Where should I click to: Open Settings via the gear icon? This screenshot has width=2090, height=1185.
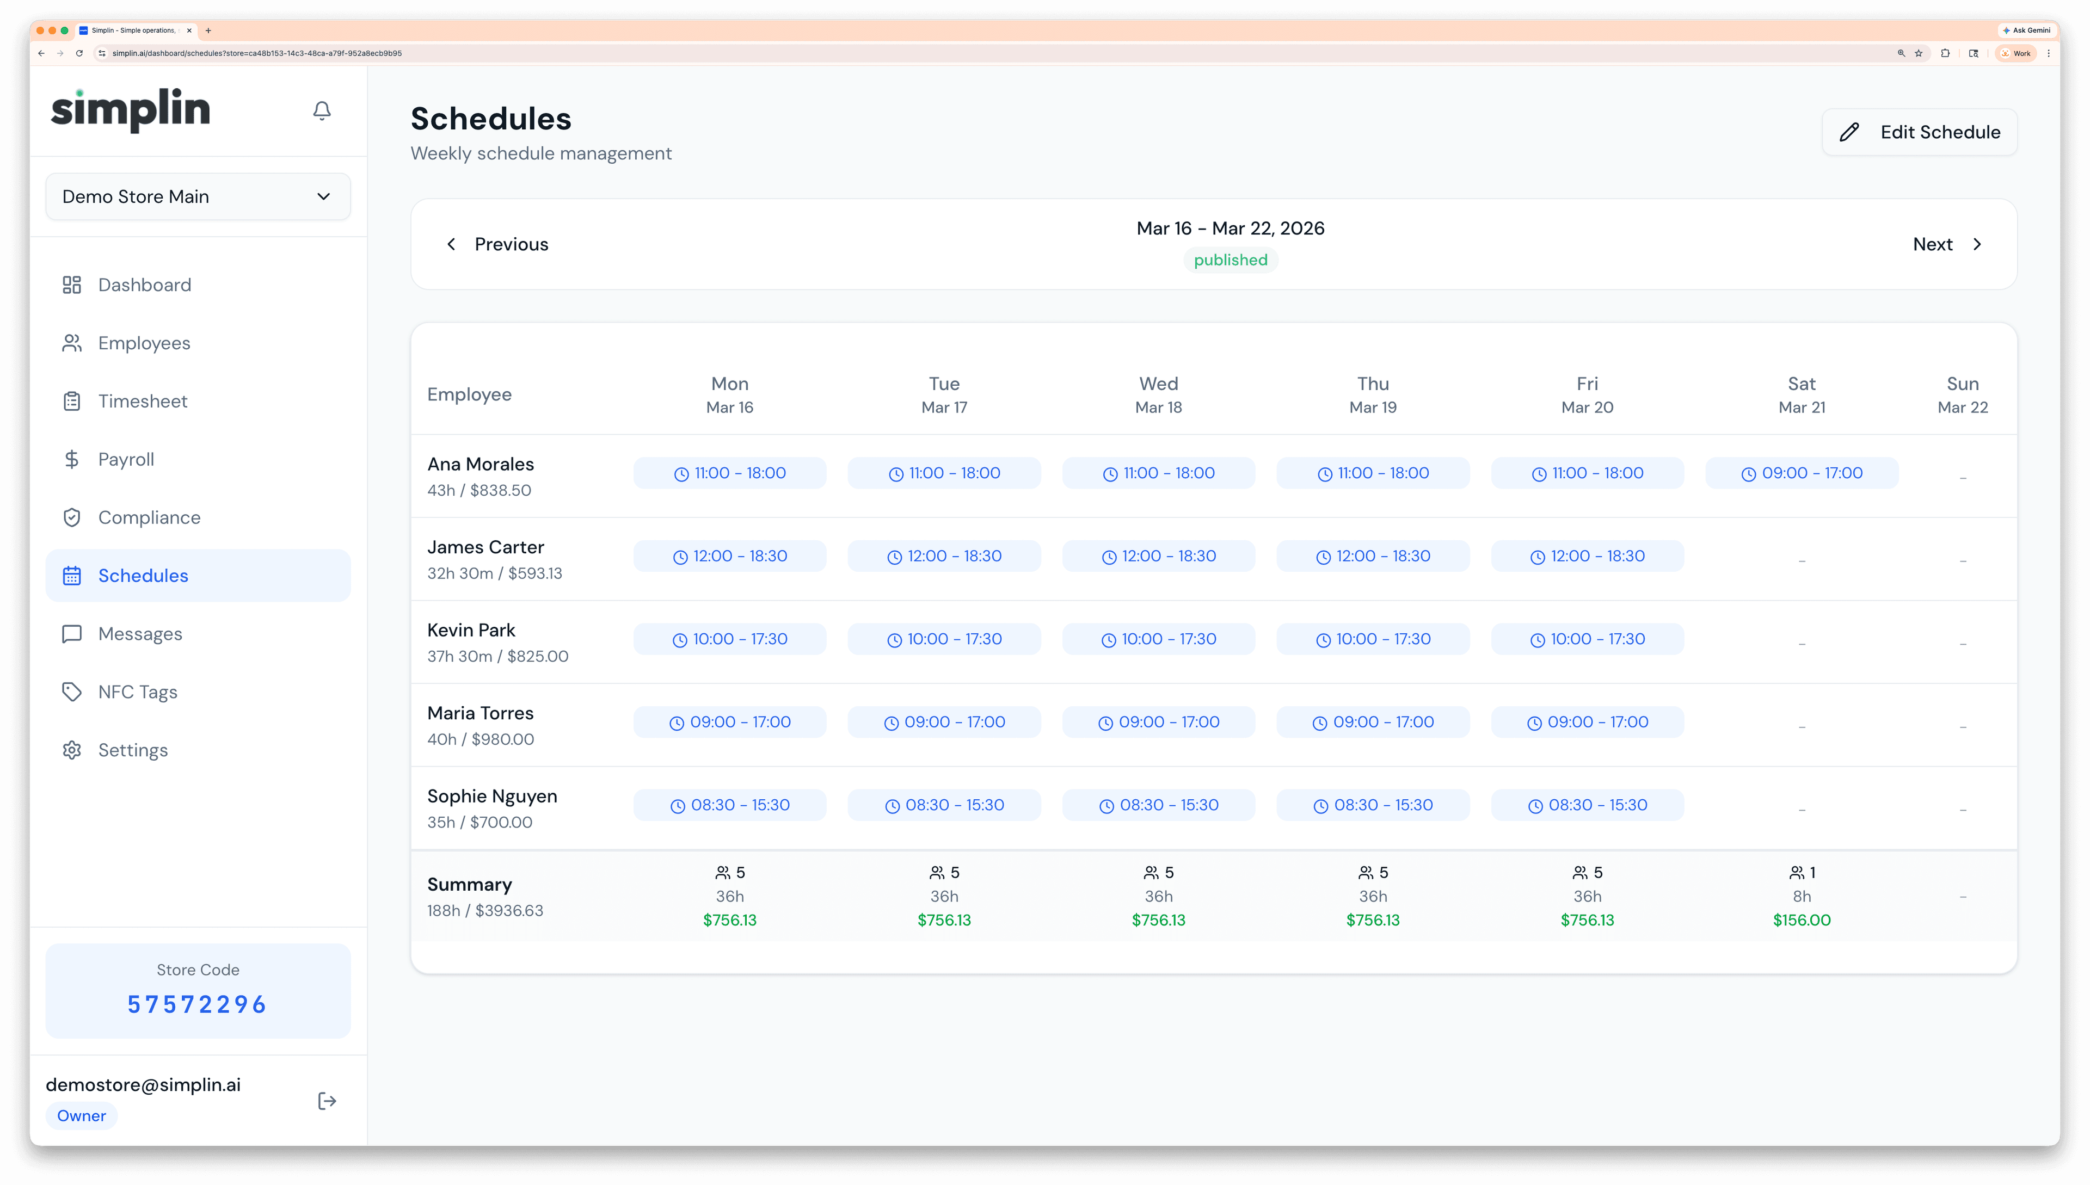(x=72, y=750)
